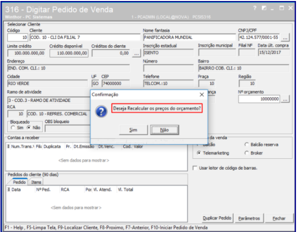Click the Praça field
297x232 pixels.
(207, 83)
